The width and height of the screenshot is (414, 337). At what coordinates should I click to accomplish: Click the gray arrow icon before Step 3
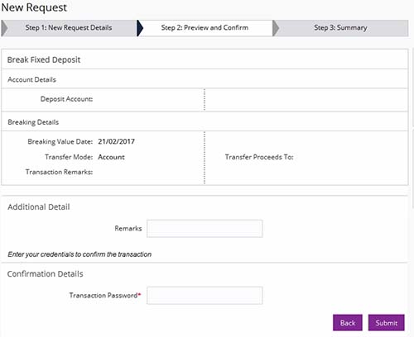[x=276, y=28]
